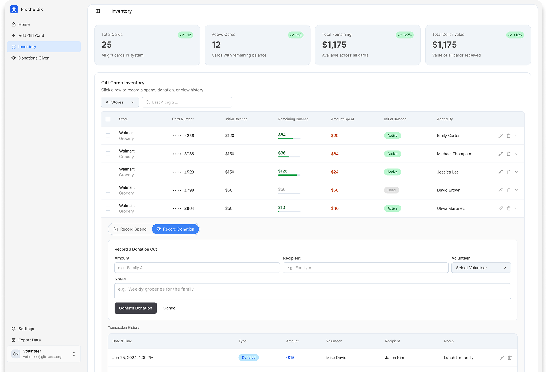Collapse the Olivia Martinez row chevron
The image size is (547, 372).
[x=516, y=208]
